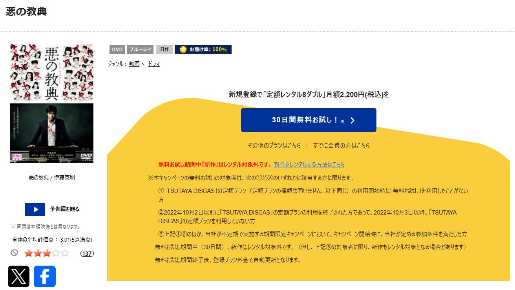The width and height of the screenshot is (515, 290).
Task: Share on X (Twitter) icon
Action: (x=18, y=277)
